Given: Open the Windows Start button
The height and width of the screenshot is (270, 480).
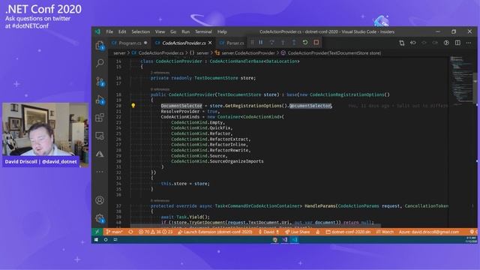Looking at the screenshot, I should 96,240.
